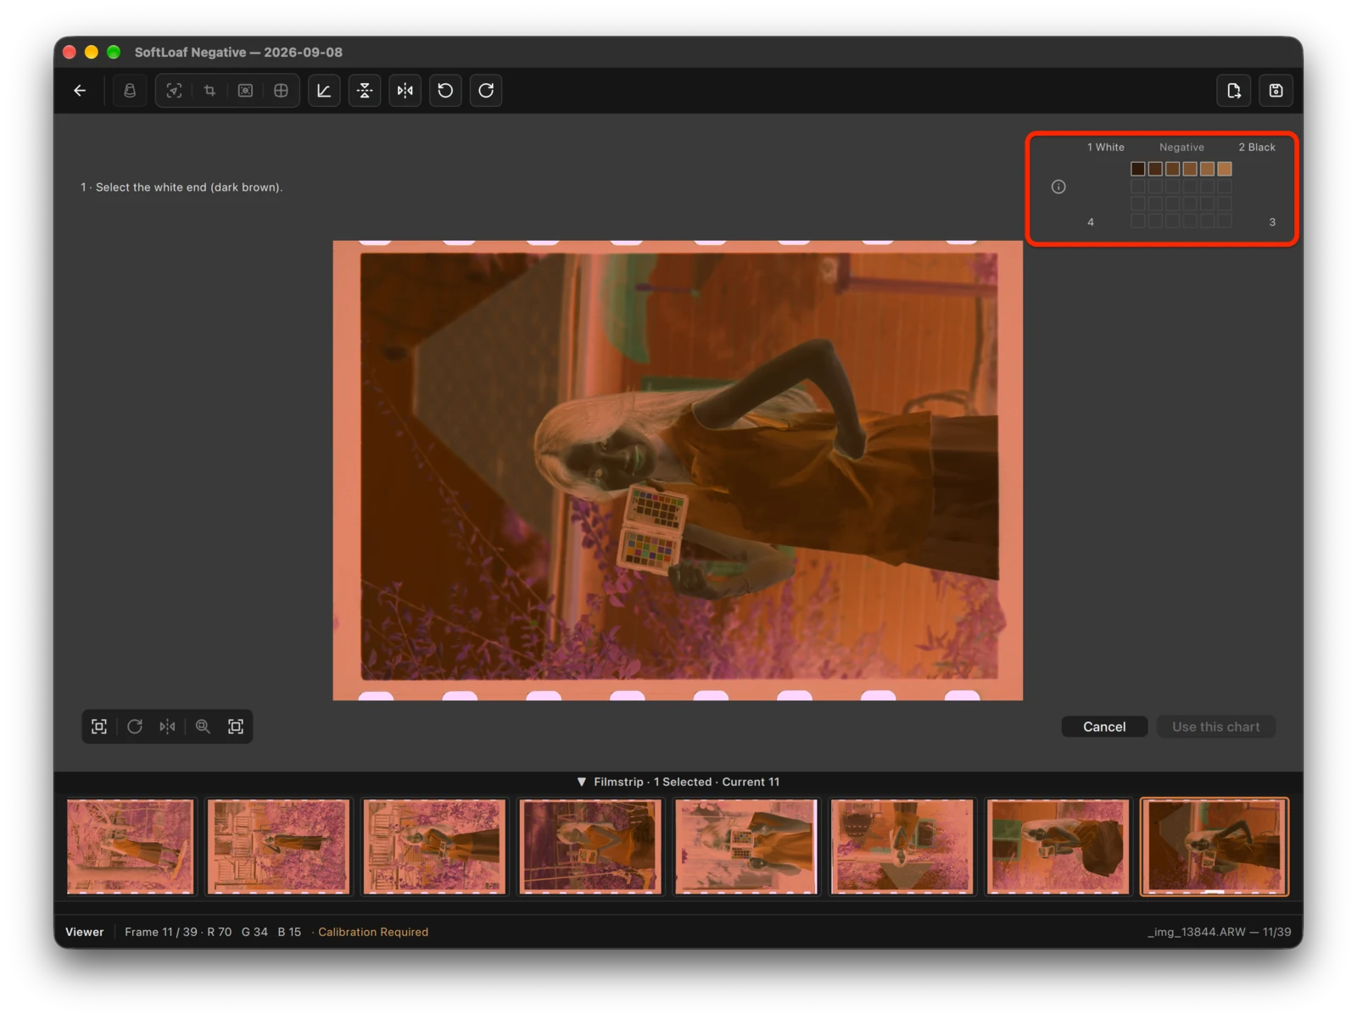
Task: Click the color chart held in the photo
Action: click(x=653, y=529)
